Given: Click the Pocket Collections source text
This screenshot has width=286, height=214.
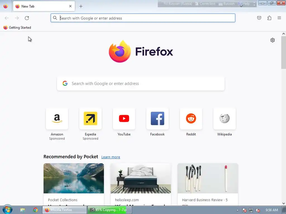Looking at the screenshot, I should [x=63, y=200].
